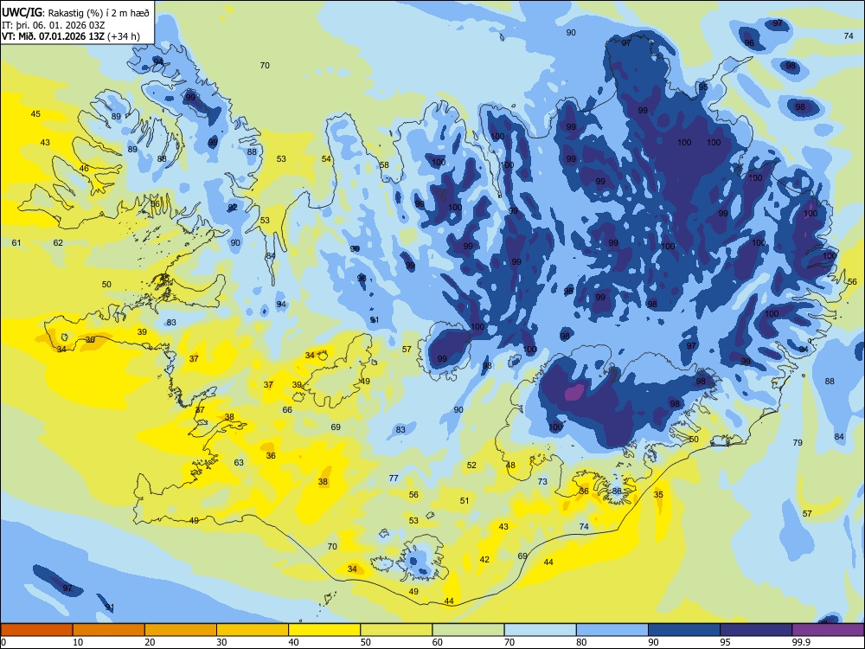Click the map value '58' in the north
The width and height of the screenshot is (865, 649).
point(384,164)
